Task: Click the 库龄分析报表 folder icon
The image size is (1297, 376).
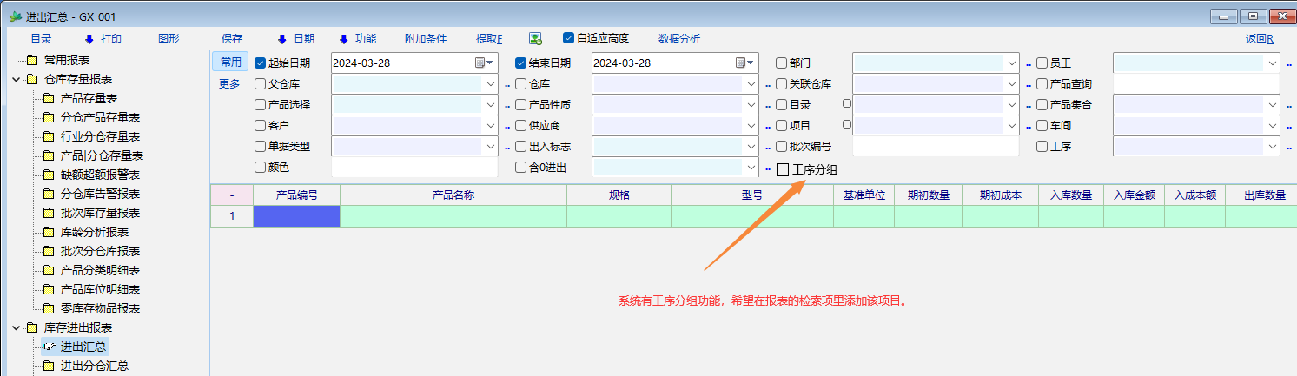Action: coord(49,232)
